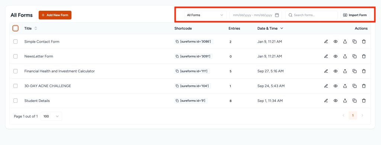This screenshot has width=381, height=145.
Task: Select the Simple Contact Form checkbox
Action: tap(15, 42)
